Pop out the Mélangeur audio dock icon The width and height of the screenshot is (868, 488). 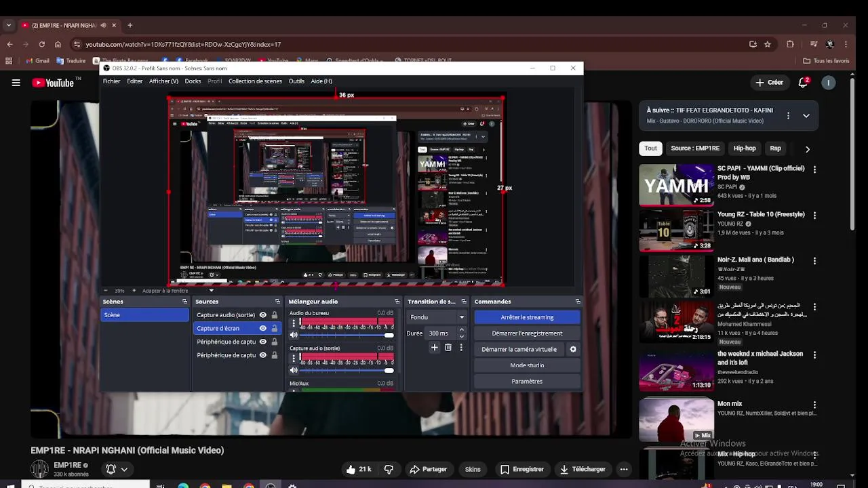397,302
